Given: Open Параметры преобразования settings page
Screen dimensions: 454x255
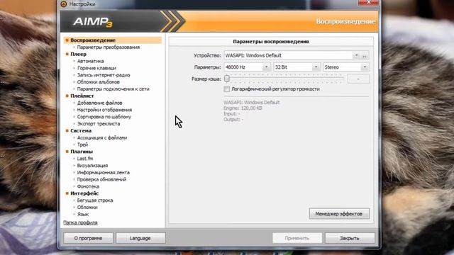Looking at the screenshot, I should point(109,47).
